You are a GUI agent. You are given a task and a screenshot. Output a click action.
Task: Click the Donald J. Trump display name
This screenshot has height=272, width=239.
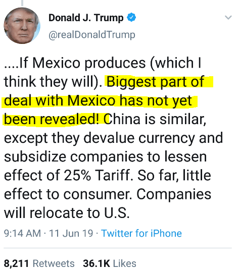(x=86, y=18)
